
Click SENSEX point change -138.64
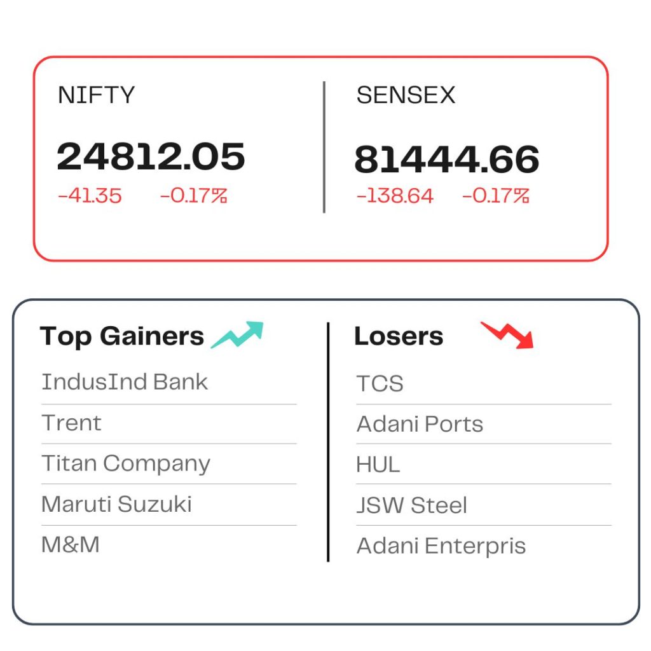point(395,196)
